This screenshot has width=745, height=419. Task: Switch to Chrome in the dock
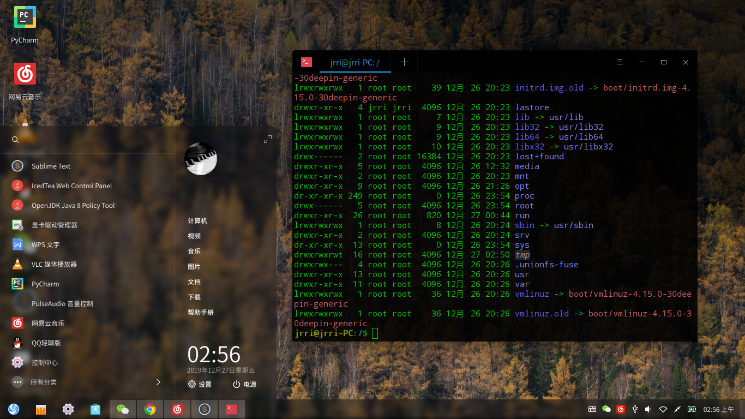(150, 409)
